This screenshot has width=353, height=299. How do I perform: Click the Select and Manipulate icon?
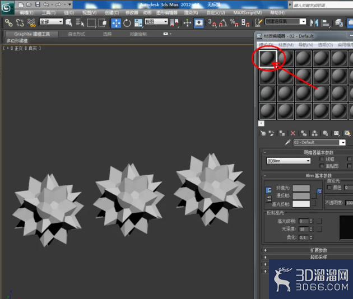[x=187, y=23]
